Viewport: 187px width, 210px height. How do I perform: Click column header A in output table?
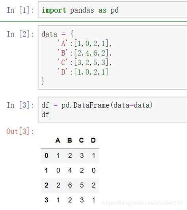coord(58,141)
